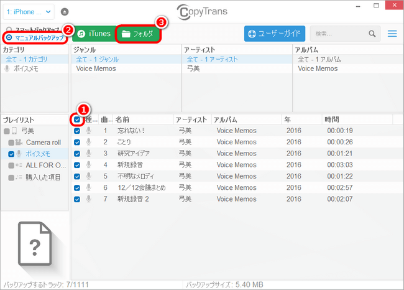Toggle the Camera roll playlist checkbox
The height and width of the screenshot is (290, 404).
coord(11,143)
